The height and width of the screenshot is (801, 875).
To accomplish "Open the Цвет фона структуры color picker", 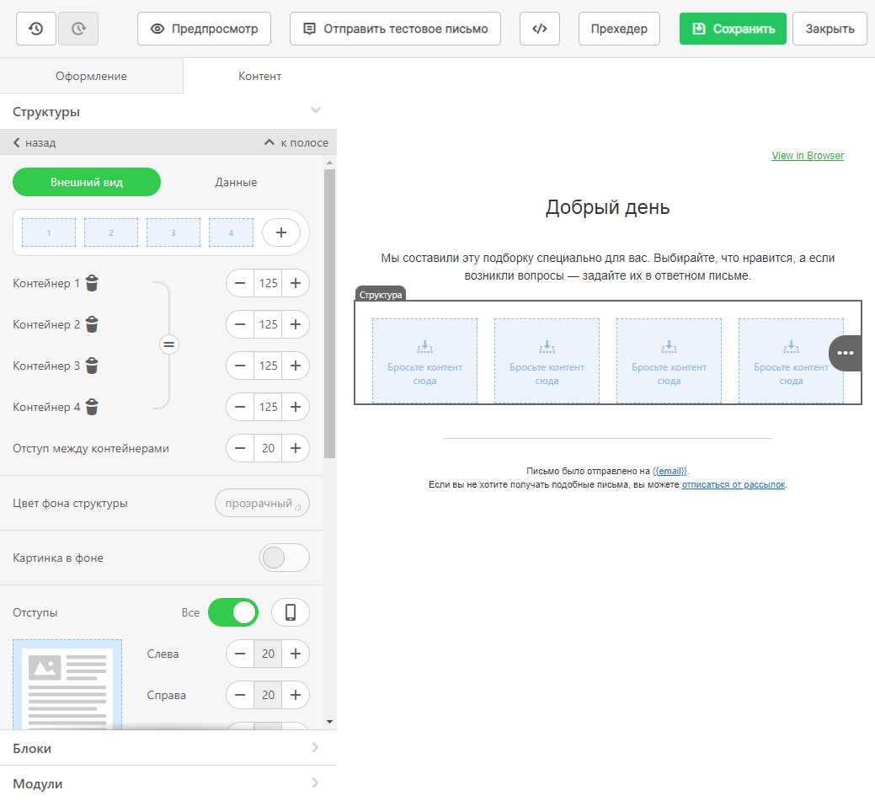I will tap(262, 503).
